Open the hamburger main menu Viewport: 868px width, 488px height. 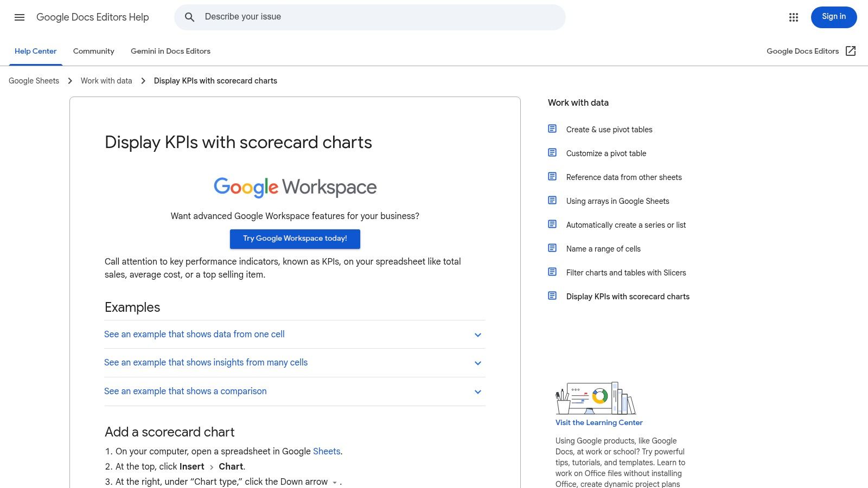click(x=20, y=17)
